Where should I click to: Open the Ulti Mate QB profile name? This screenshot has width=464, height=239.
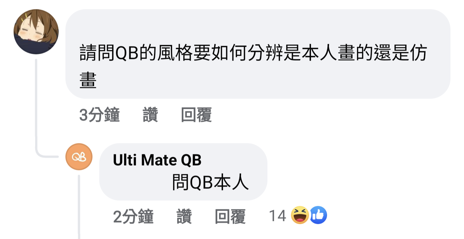tap(157, 160)
